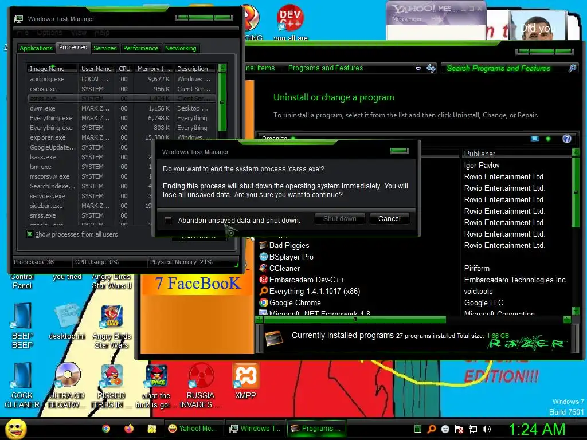Click the programs list vertical scrollbar
Viewport: 587px width, 440px height.
[576, 192]
